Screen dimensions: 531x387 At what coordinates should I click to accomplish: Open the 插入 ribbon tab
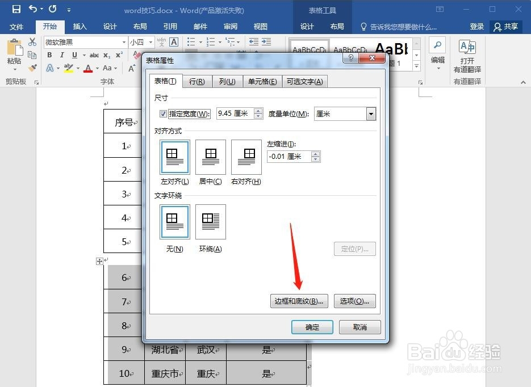click(x=79, y=26)
